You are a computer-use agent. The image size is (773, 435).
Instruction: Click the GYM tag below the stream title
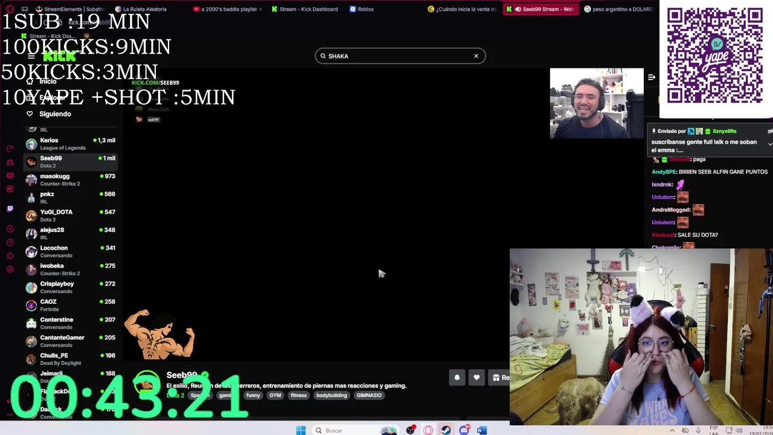tap(275, 395)
